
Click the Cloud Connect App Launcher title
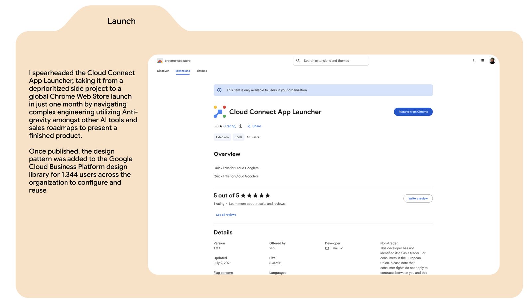(275, 112)
